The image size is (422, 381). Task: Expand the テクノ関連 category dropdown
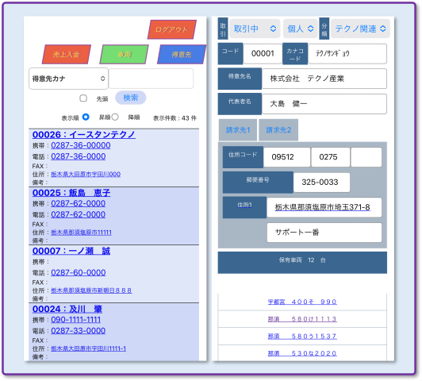360,29
